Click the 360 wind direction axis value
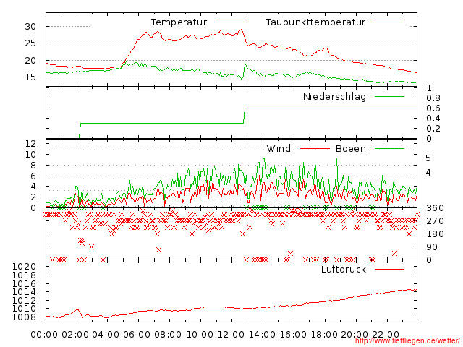The width and height of the screenshot is (463, 347). (x=435, y=208)
